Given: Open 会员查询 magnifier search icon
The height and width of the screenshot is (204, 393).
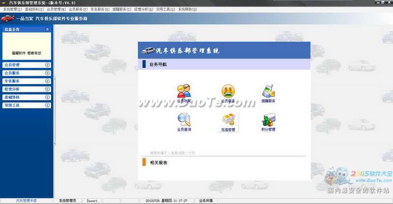Looking at the screenshot, I should click(x=184, y=119).
